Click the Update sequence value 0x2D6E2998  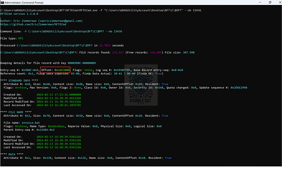click(239, 87)
